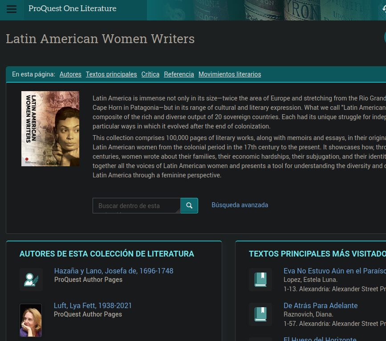
Task: Open Búsqueda avanzada link
Action: pyautogui.click(x=240, y=205)
